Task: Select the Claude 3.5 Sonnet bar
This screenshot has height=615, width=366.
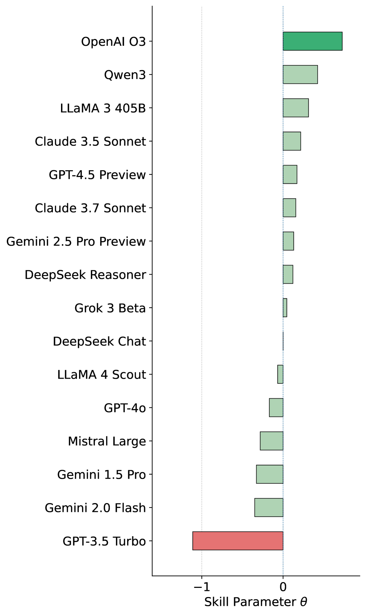Action: coord(292,141)
